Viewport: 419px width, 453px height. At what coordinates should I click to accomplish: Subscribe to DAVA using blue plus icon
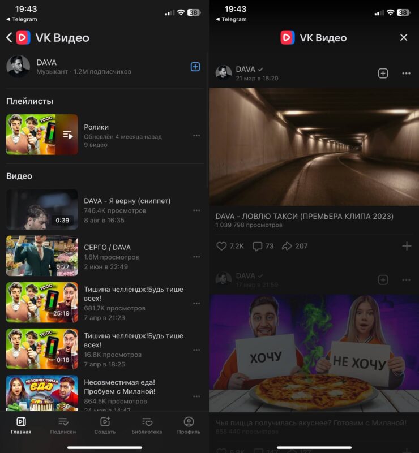195,67
